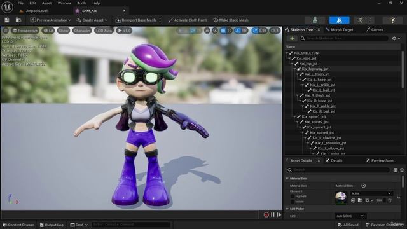Toggle scale snapping in the viewport
Image resolution: width=407 pixels, height=229 pixels.
[x=256, y=31]
